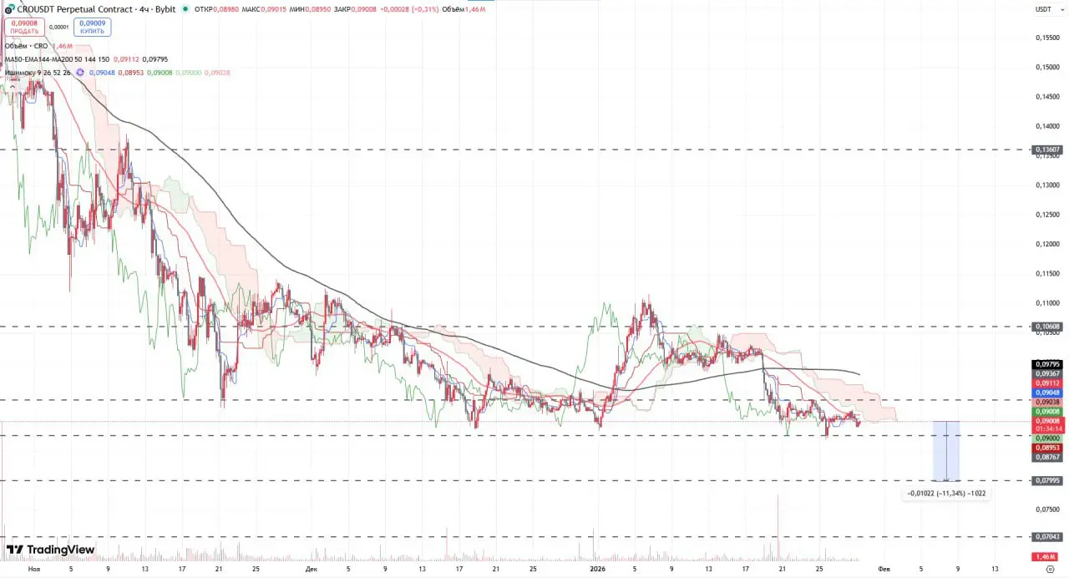Select the MA50-EMA144-MA200 indicator legend
Image resolution: width=1069 pixels, height=578 pixels.
point(56,59)
